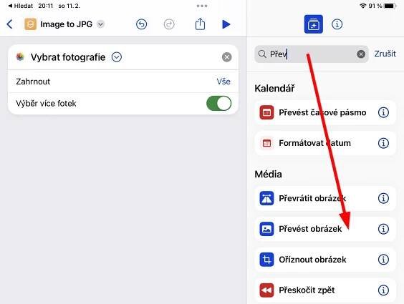Select the Převést časové pásmo action

(x=325, y=112)
